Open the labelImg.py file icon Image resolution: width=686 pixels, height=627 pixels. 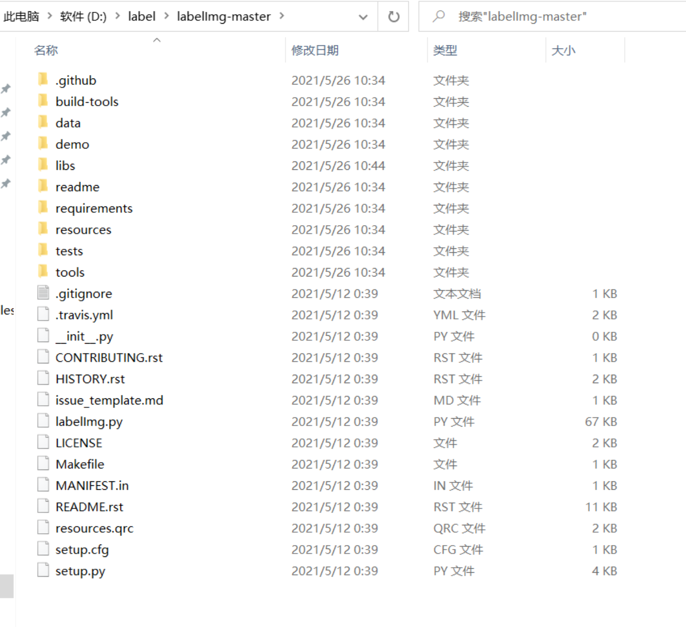(x=43, y=420)
